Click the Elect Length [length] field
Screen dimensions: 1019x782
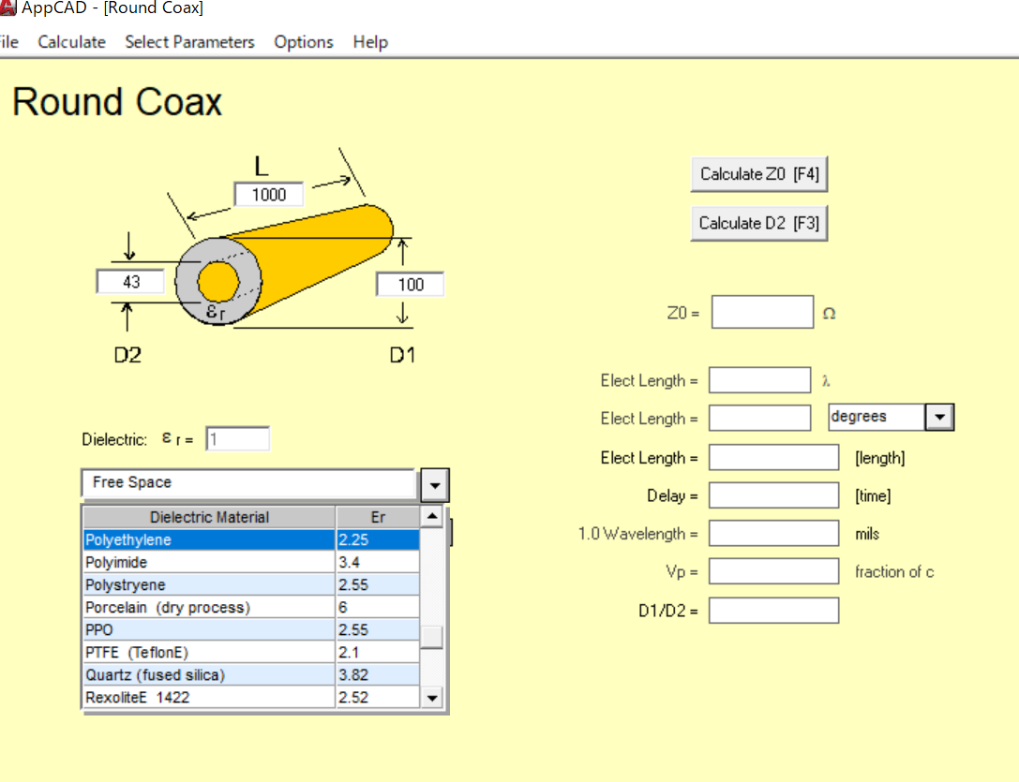coord(773,457)
